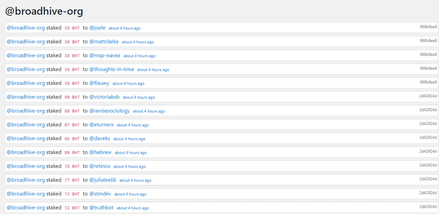Click @broadhive-org in the retinox row

26,166
